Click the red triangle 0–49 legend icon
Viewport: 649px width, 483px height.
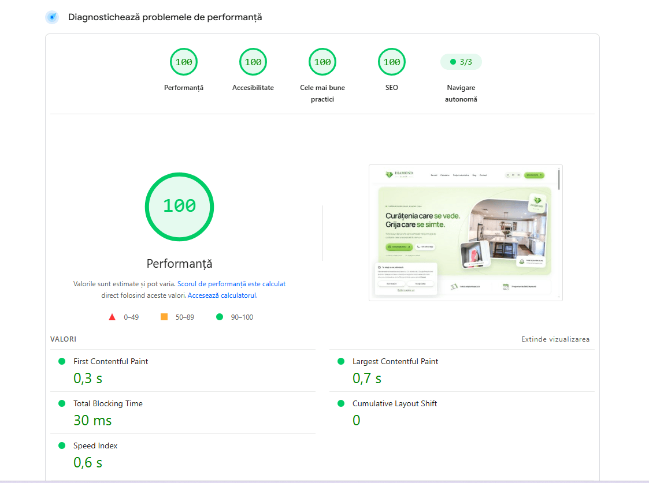(112, 317)
